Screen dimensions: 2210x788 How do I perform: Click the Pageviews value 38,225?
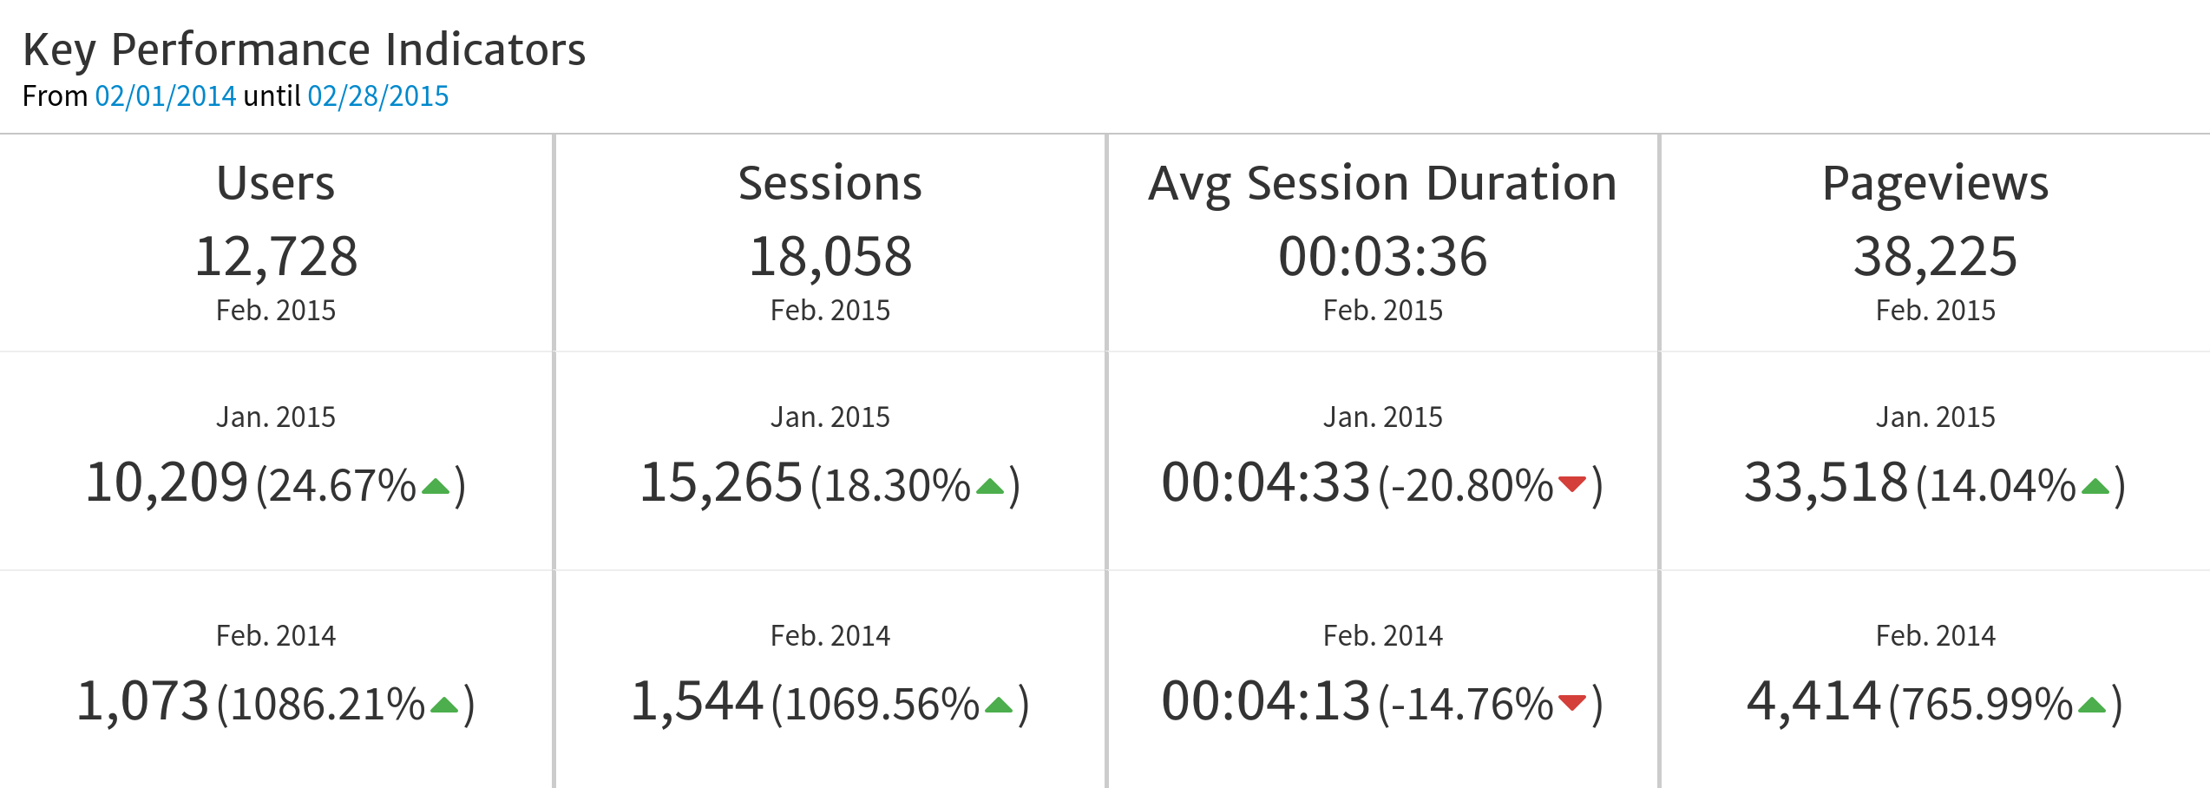tap(1935, 257)
